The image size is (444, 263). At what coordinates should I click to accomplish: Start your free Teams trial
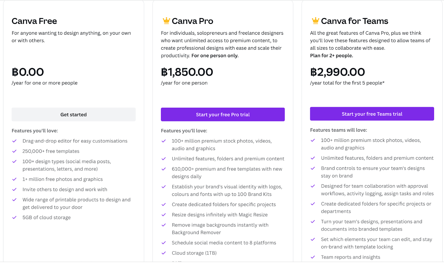[x=372, y=114]
